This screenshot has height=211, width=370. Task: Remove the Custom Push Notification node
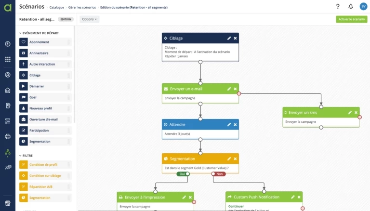(x=299, y=197)
